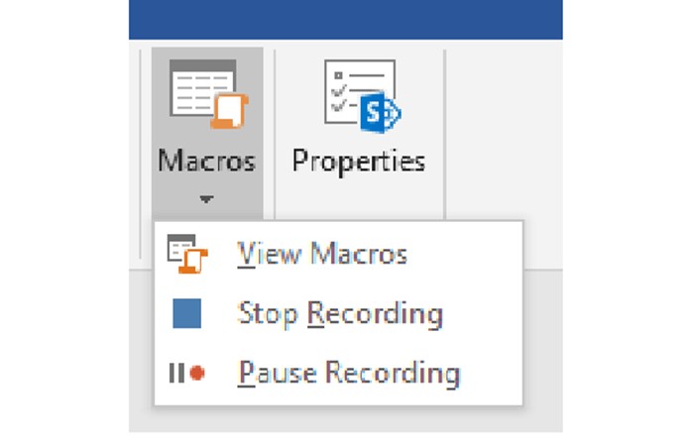This screenshot has height=446, width=694.
Task: Click the blue title bar
Action: click(x=345, y=19)
